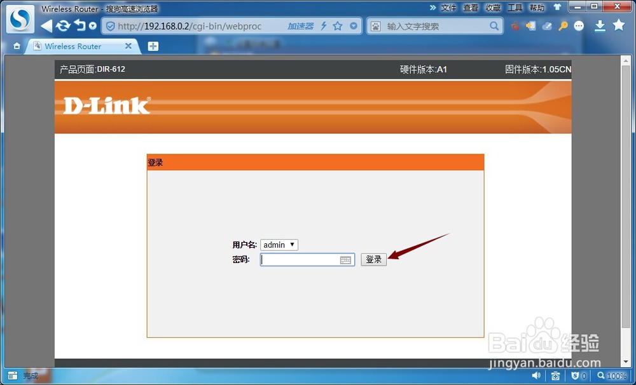Click the shirt skin icon

(557, 7)
